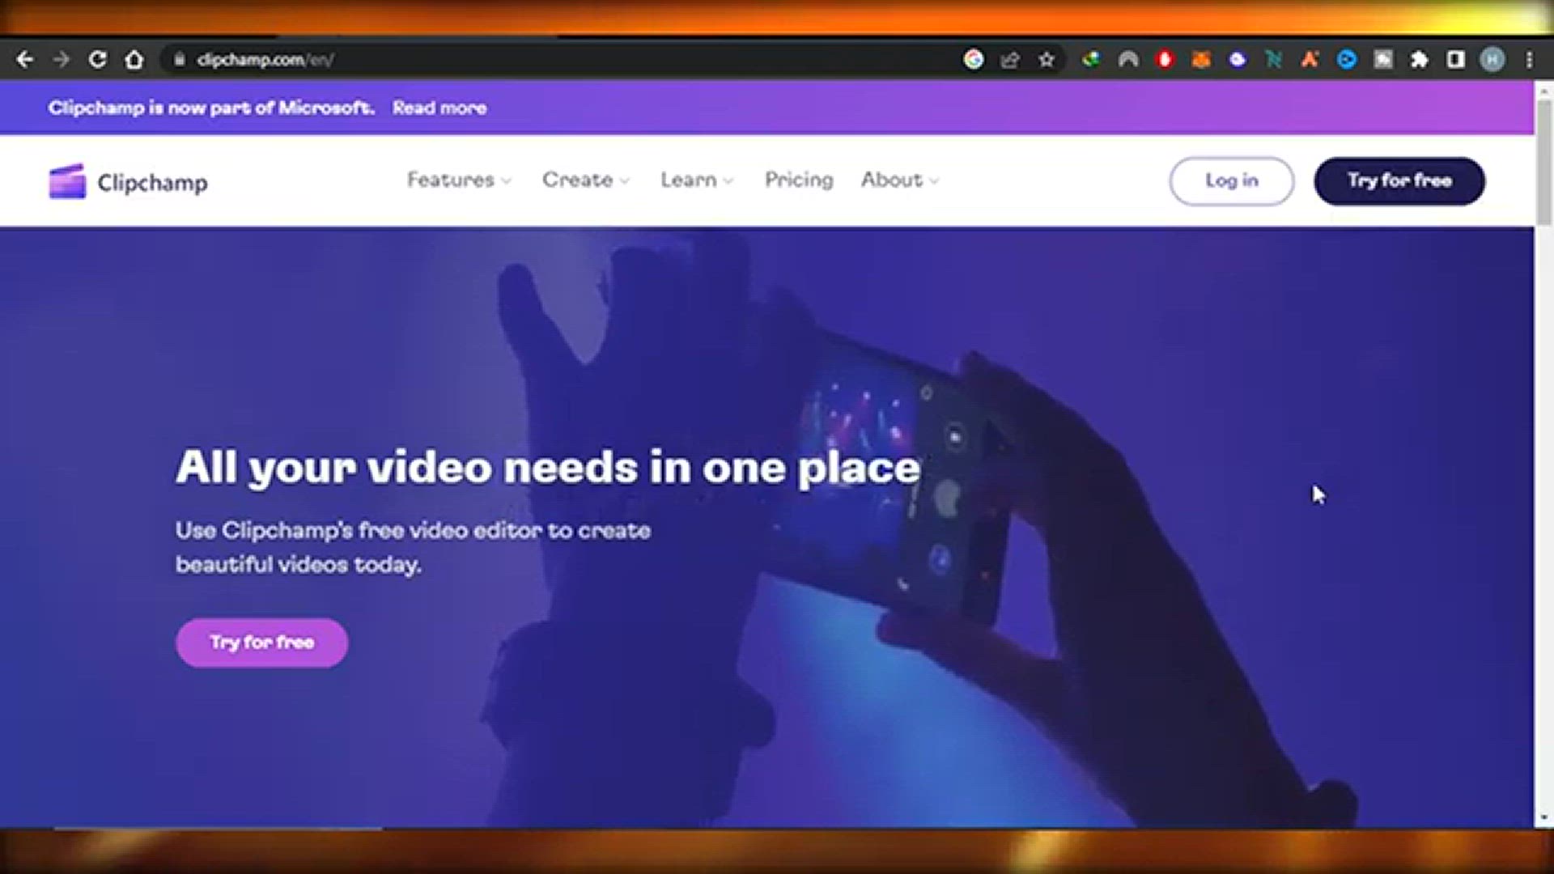Expand the Learn menu
The image size is (1554, 874).
point(697,180)
